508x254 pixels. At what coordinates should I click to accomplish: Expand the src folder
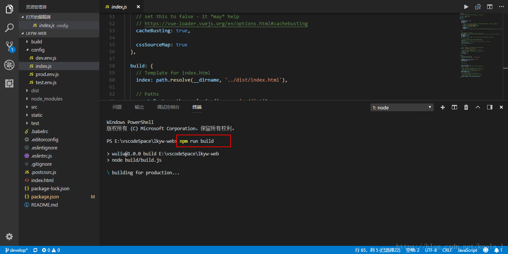[x=59, y=107]
